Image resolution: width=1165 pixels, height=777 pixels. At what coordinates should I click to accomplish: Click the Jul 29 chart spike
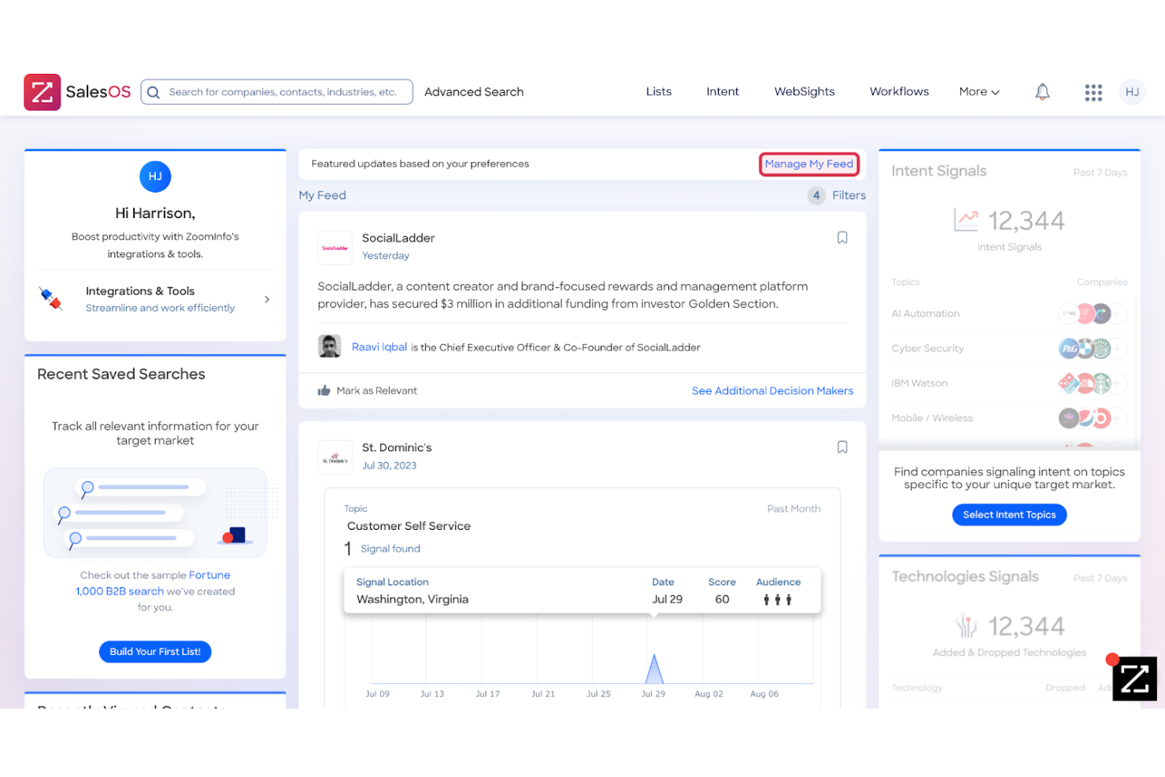click(653, 669)
